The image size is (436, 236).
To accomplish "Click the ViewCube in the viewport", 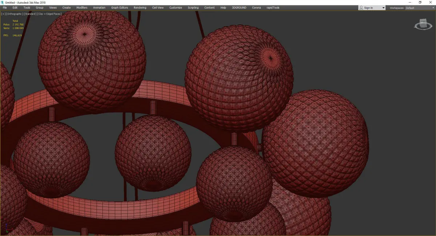I will coord(423,25).
